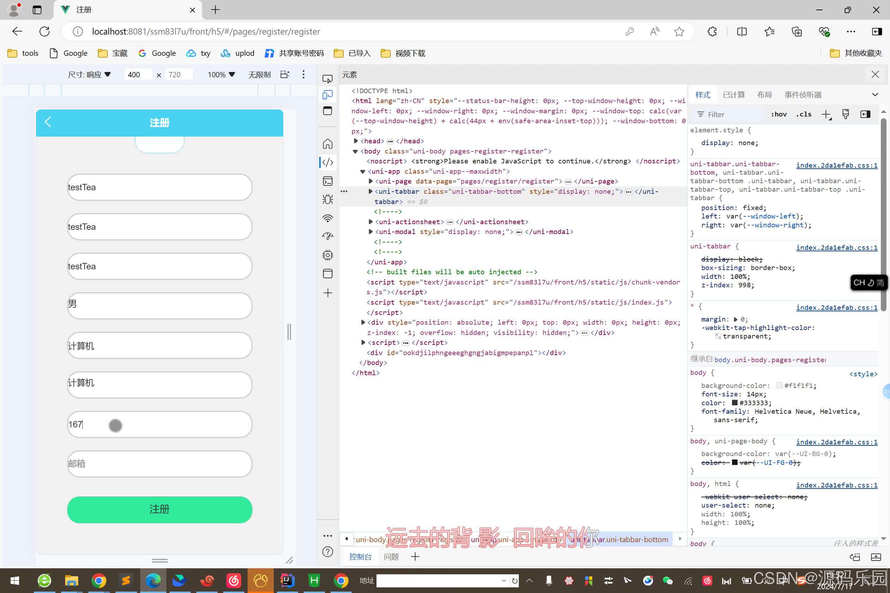890x593 pixels.
Task: Select the inspect element tool
Action: (x=327, y=79)
